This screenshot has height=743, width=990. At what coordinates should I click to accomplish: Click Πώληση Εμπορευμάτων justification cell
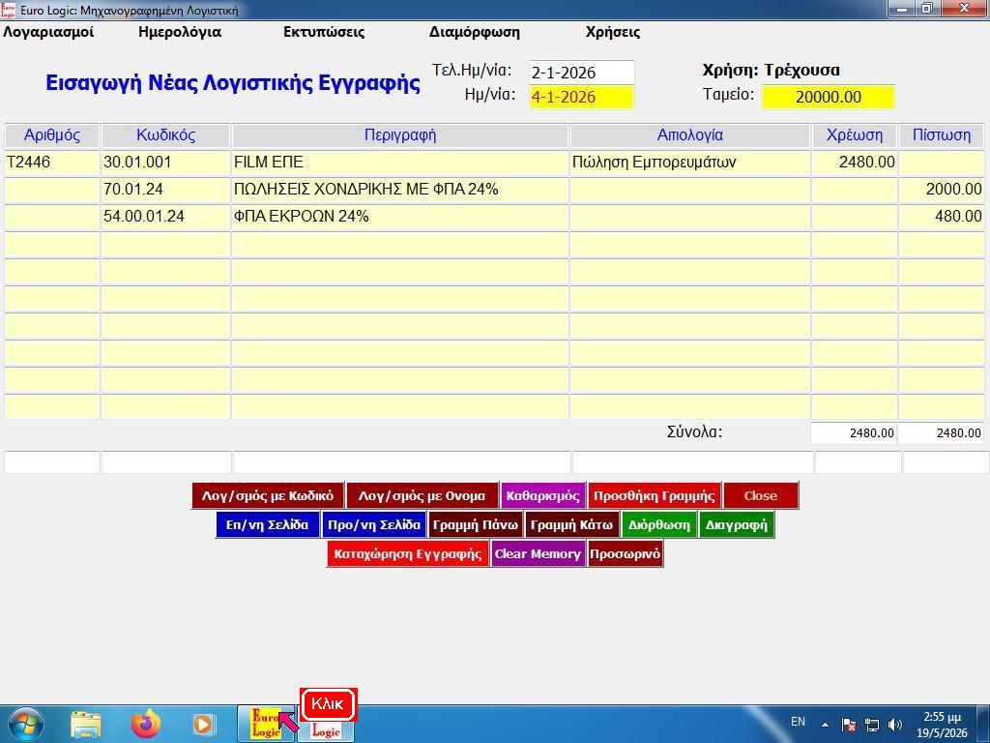689,163
